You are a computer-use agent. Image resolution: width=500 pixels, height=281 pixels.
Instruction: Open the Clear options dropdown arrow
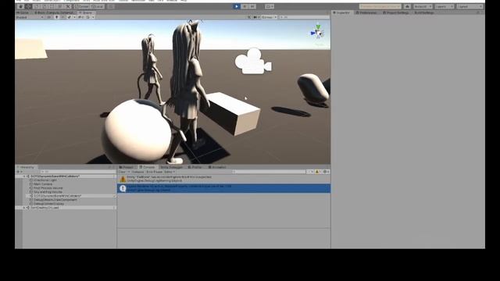(x=128, y=172)
